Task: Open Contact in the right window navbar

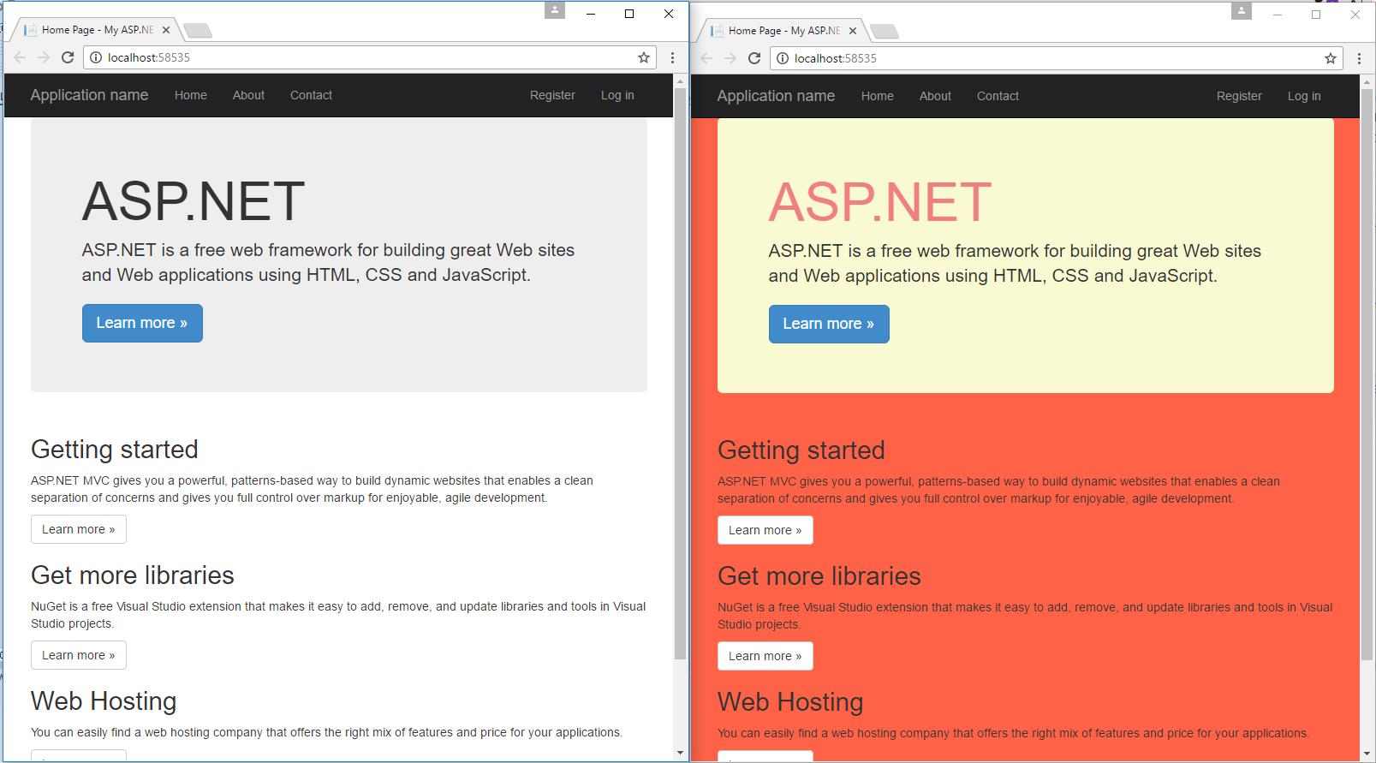Action: [998, 96]
